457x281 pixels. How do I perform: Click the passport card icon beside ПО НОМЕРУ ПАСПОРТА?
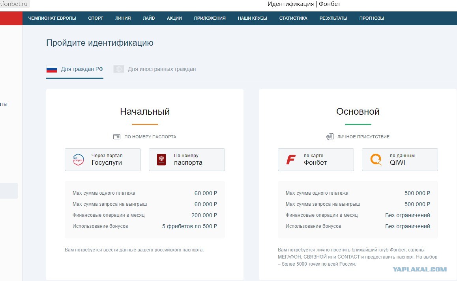coord(116,137)
